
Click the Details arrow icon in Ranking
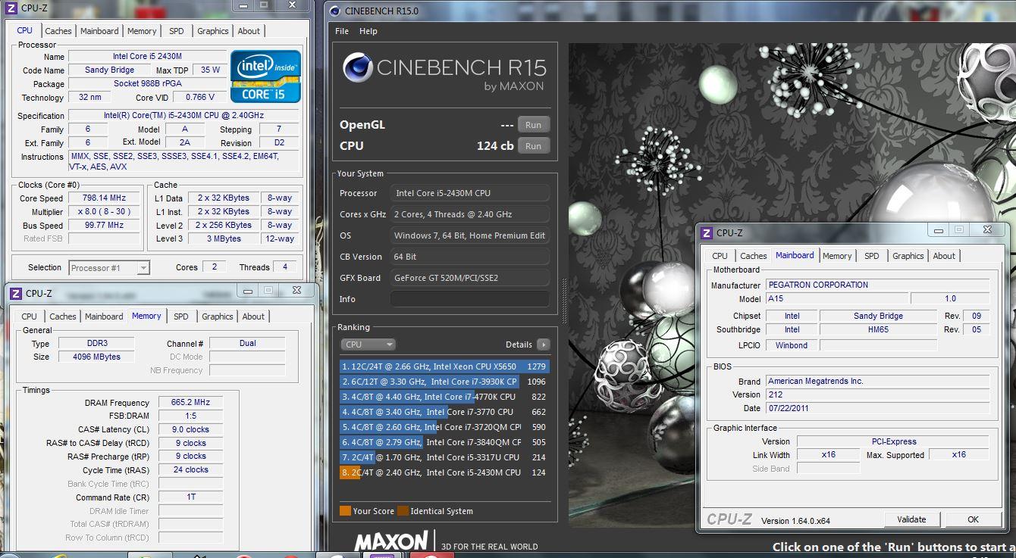[543, 344]
